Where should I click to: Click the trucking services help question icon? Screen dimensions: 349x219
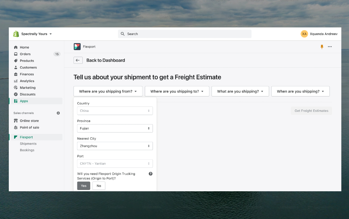tap(151, 174)
